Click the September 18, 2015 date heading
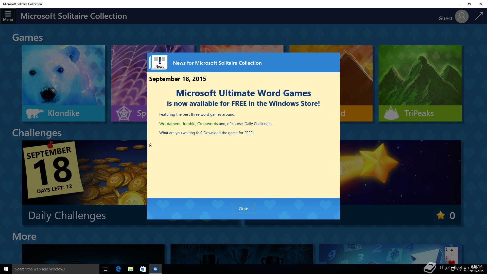Image resolution: width=487 pixels, height=274 pixels. [x=178, y=79]
